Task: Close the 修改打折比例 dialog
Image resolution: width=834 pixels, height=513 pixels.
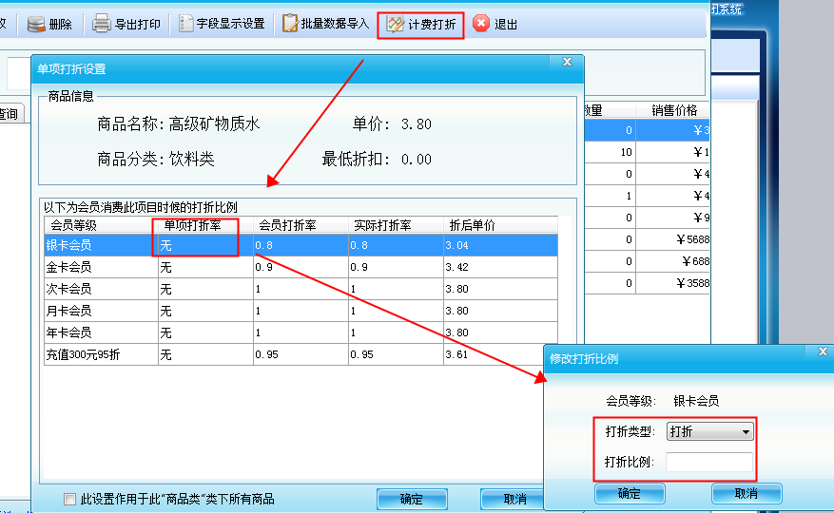Action: (823, 351)
